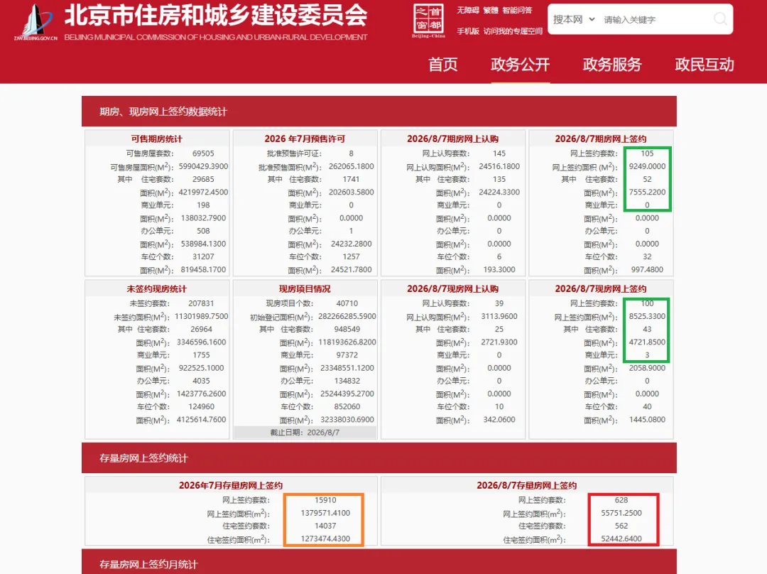The height and width of the screenshot is (574, 767).
Task: Click the 北京市住房和城乡建设委员会 site title
Action: pyautogui.click(x=216, y=15)
